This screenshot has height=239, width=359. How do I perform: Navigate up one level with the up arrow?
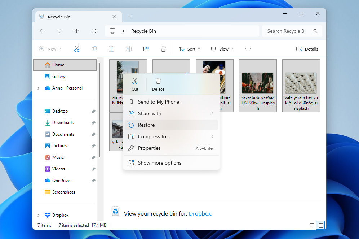pyautogui.click(x=77, y=31)
